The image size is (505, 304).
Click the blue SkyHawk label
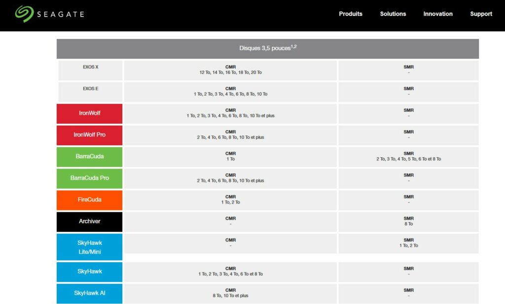point(90,272)
